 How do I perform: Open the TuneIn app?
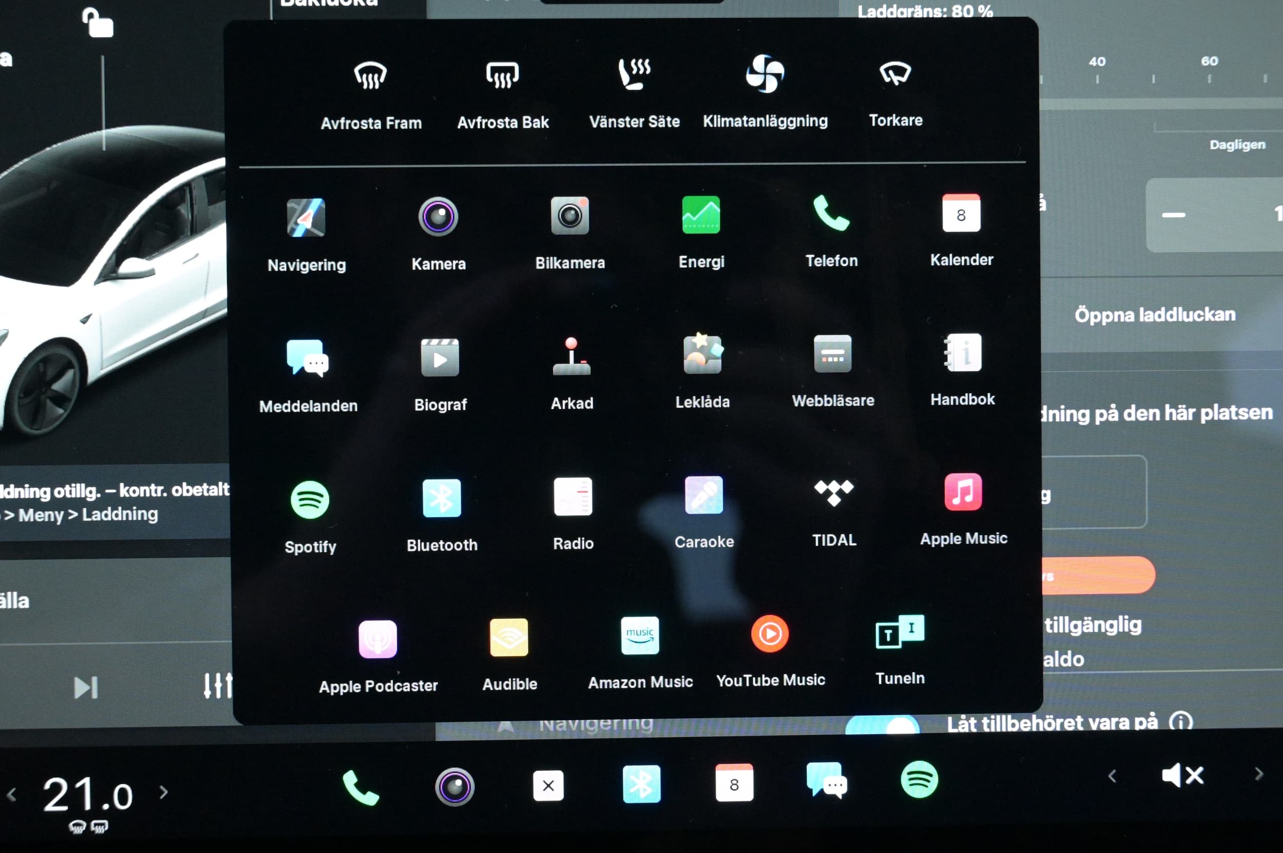pos(900,650)
